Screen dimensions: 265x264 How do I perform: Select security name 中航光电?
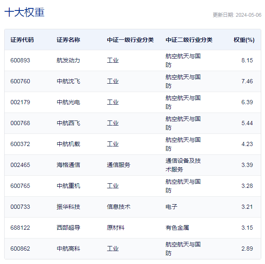point(68,102)
